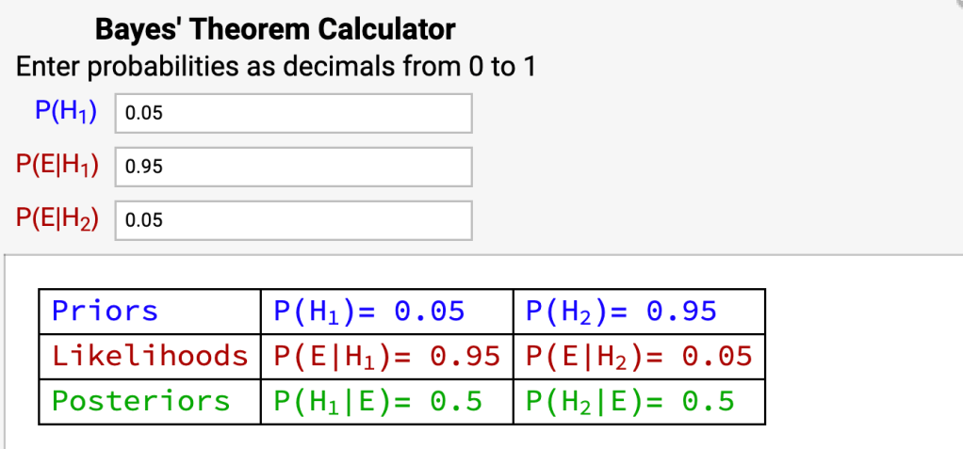963x449 pixels.
Task: Click the P(H₁)= 0.05 table cell
Action: tap(384, 312)
